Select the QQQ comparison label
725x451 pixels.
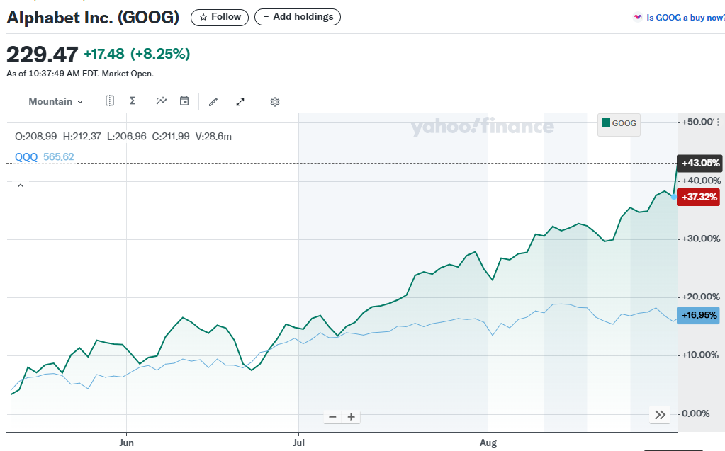26,157
